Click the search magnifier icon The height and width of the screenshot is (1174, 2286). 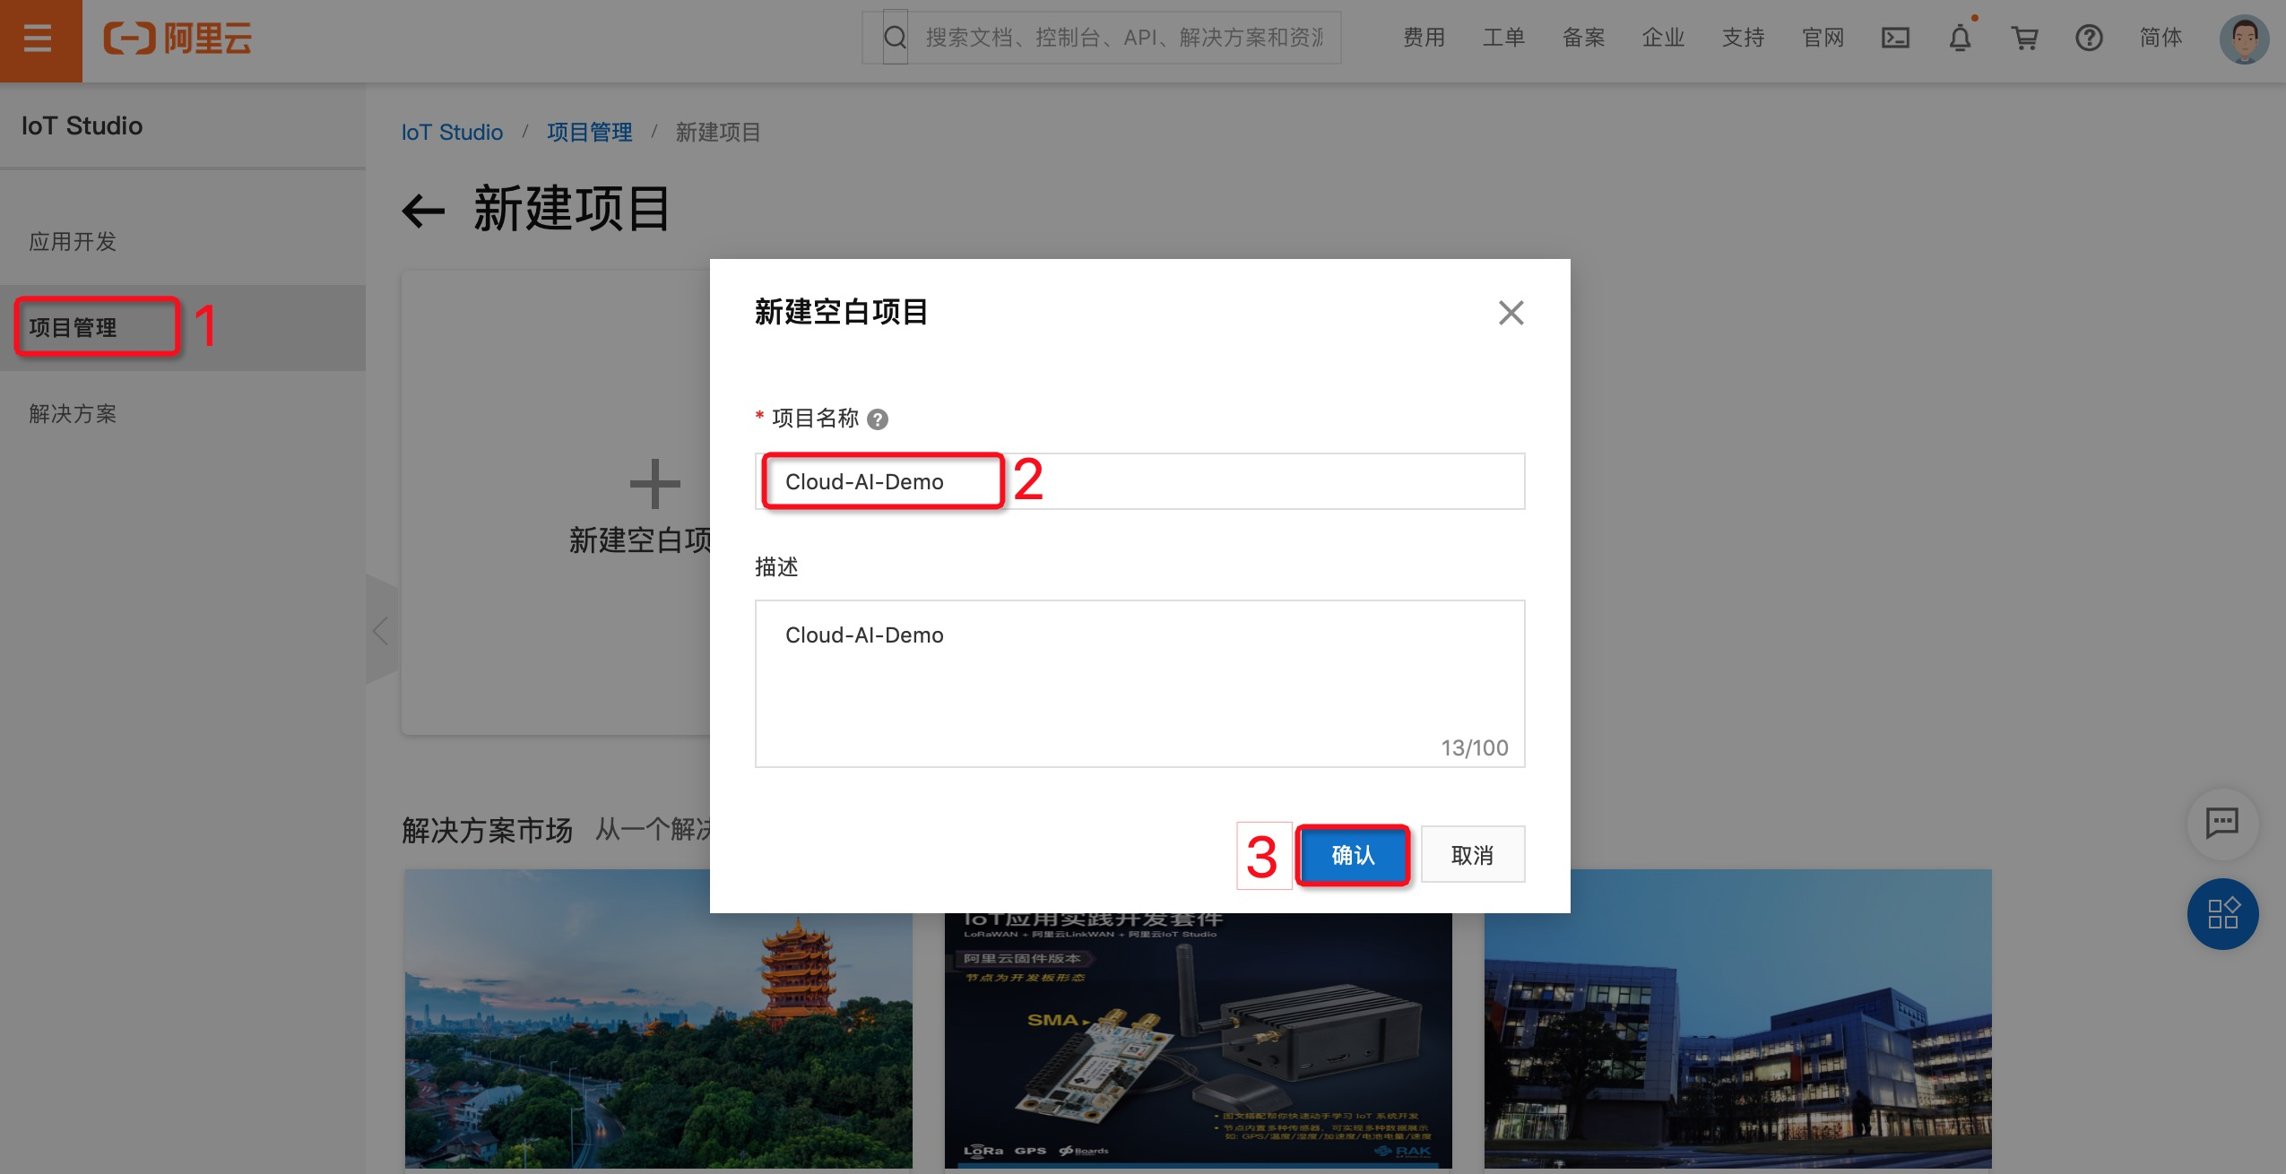[895, 38]
